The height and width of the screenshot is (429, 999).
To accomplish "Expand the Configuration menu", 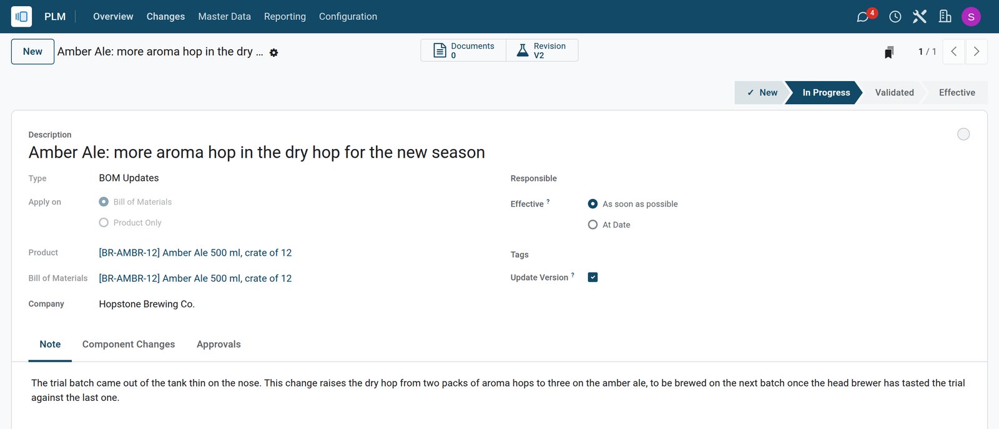I will tap(348, 17).
